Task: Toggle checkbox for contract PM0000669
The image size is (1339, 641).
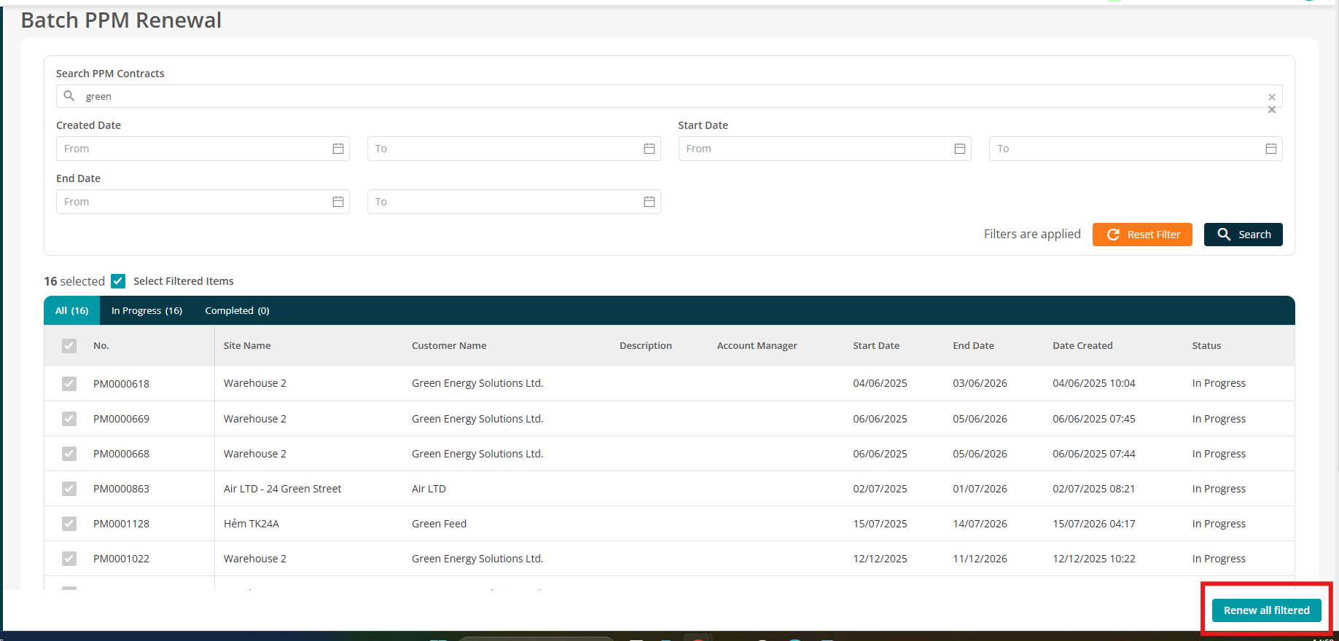Action: click(69, 419)
